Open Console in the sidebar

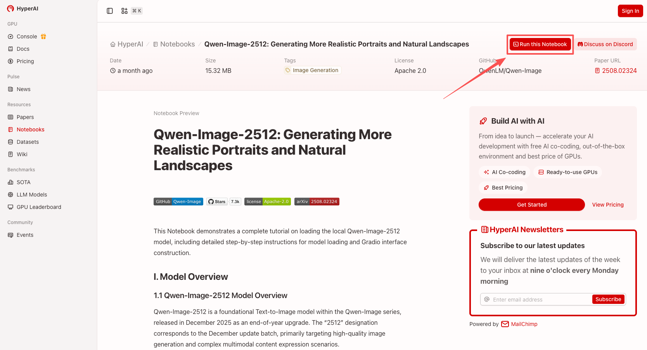click(27, 36)
